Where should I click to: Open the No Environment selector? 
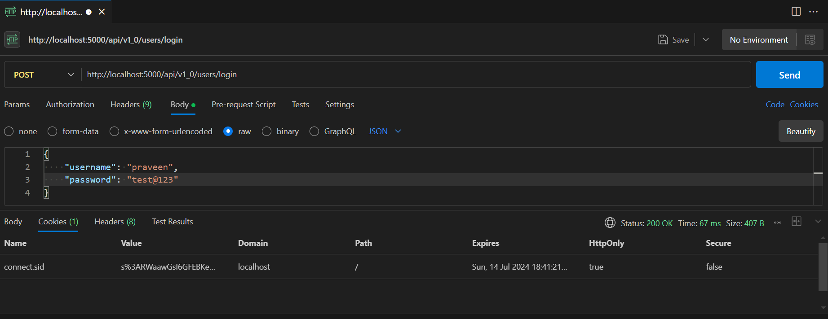tap(759, 39)
